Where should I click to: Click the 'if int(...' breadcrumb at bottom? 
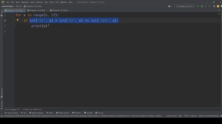tap(33, 110)
